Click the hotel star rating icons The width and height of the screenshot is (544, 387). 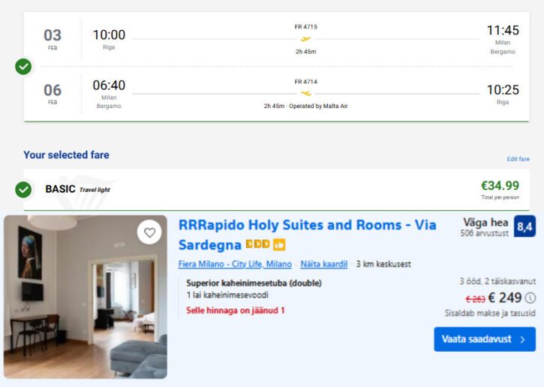(x=257, y=245)
